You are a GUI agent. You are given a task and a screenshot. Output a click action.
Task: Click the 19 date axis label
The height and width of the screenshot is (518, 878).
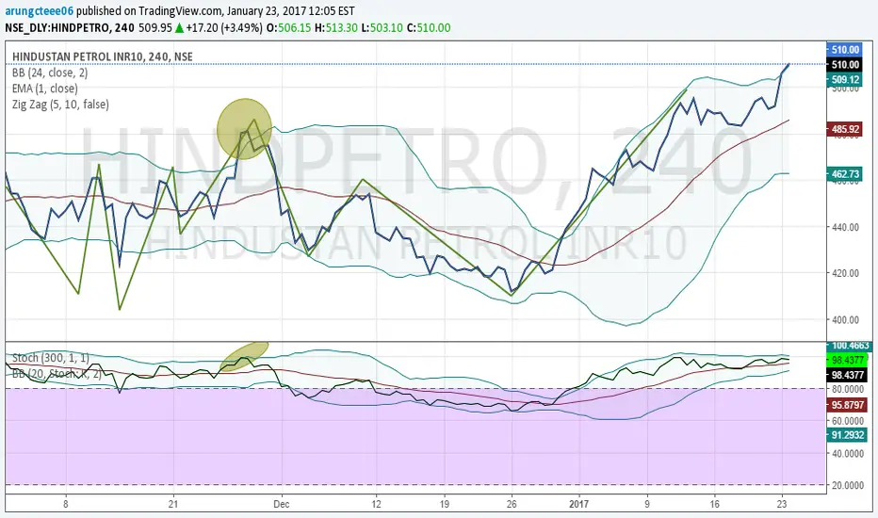tap(444, 504)
